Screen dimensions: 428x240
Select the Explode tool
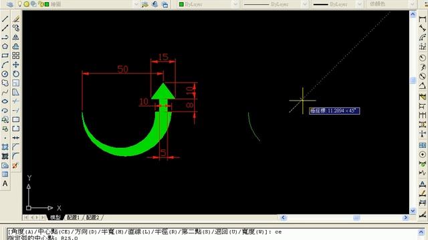click(16, 165)
